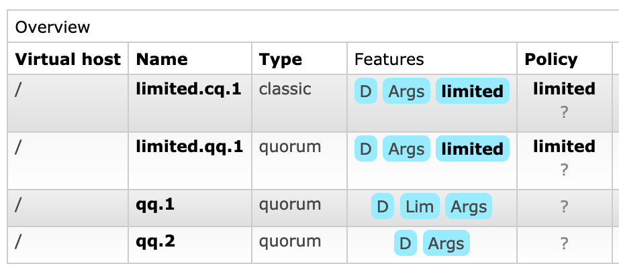619x272 pixels.
Task: Click the D badge for qq.1
Action: [382, 206]
